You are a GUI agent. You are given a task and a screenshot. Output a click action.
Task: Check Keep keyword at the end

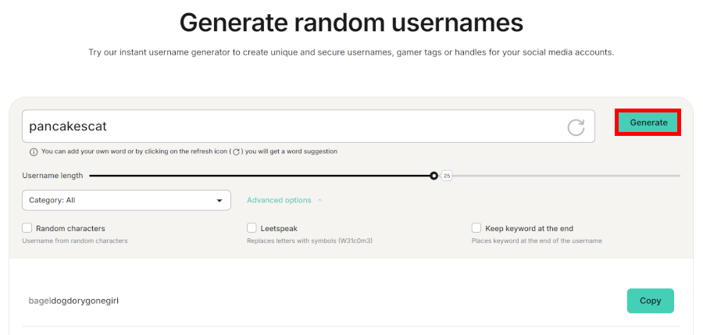[476, 228]
